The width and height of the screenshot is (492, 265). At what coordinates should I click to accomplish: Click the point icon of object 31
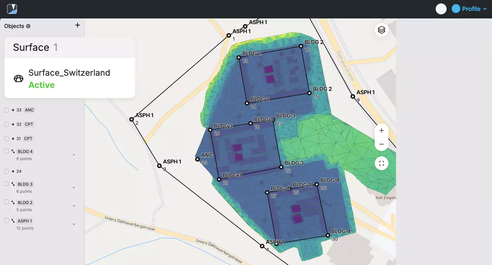[13, 139]
